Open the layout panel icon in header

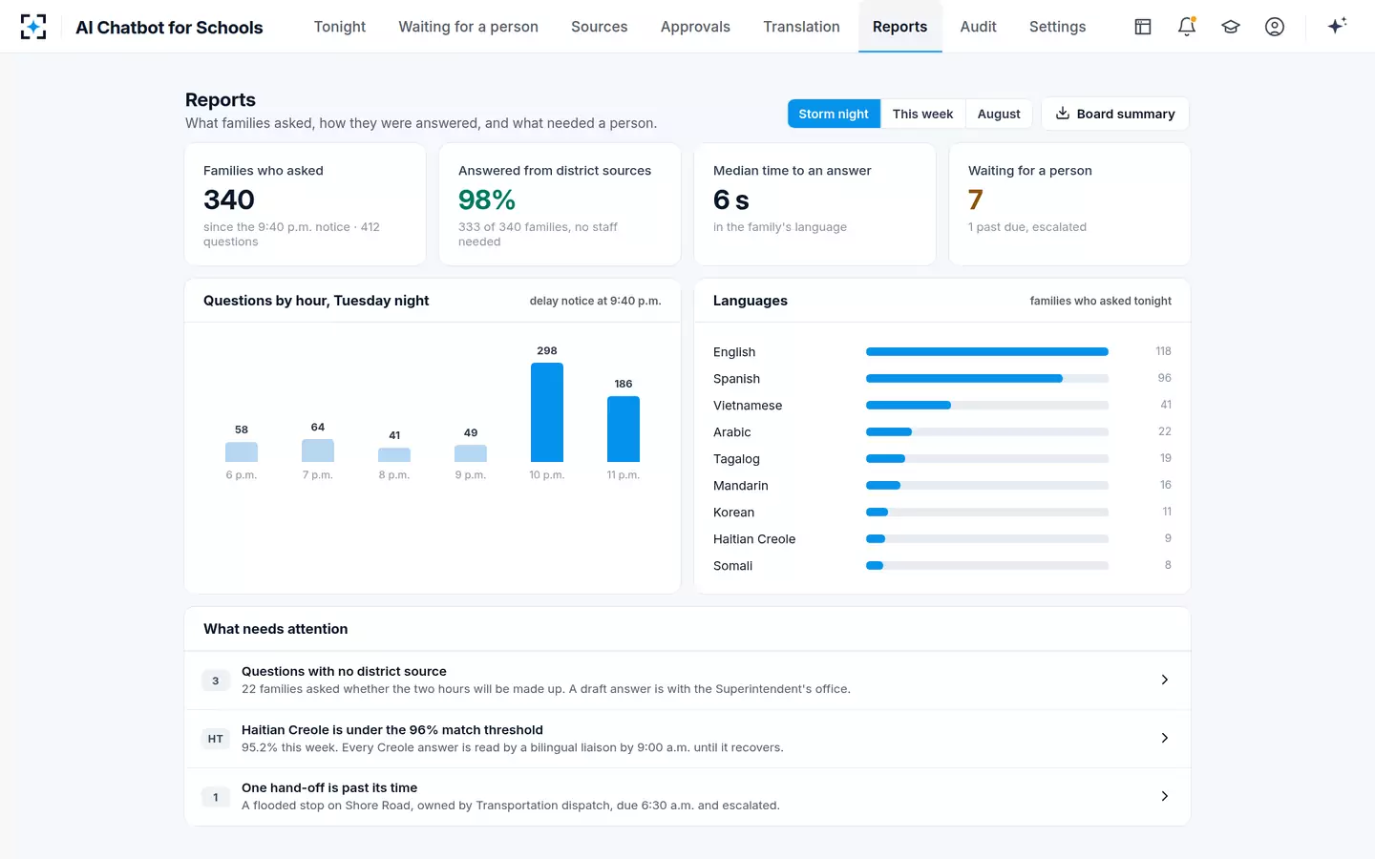pyautogui.click(x=1143, y=27)
